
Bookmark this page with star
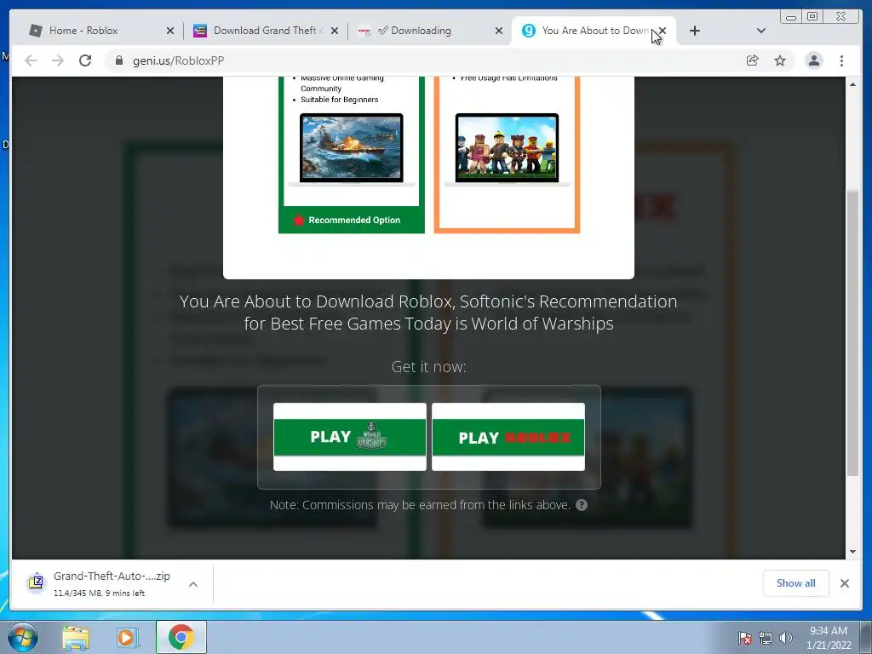coord(780,60)
